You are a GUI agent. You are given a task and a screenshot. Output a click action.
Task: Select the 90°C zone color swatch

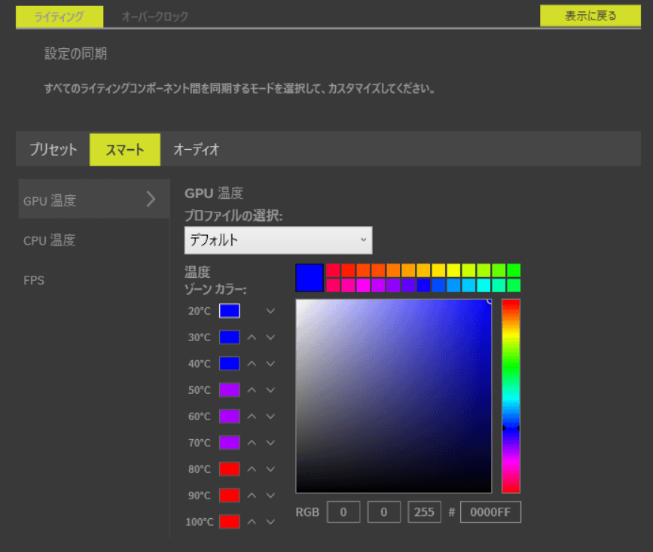(x=230, y=496)
